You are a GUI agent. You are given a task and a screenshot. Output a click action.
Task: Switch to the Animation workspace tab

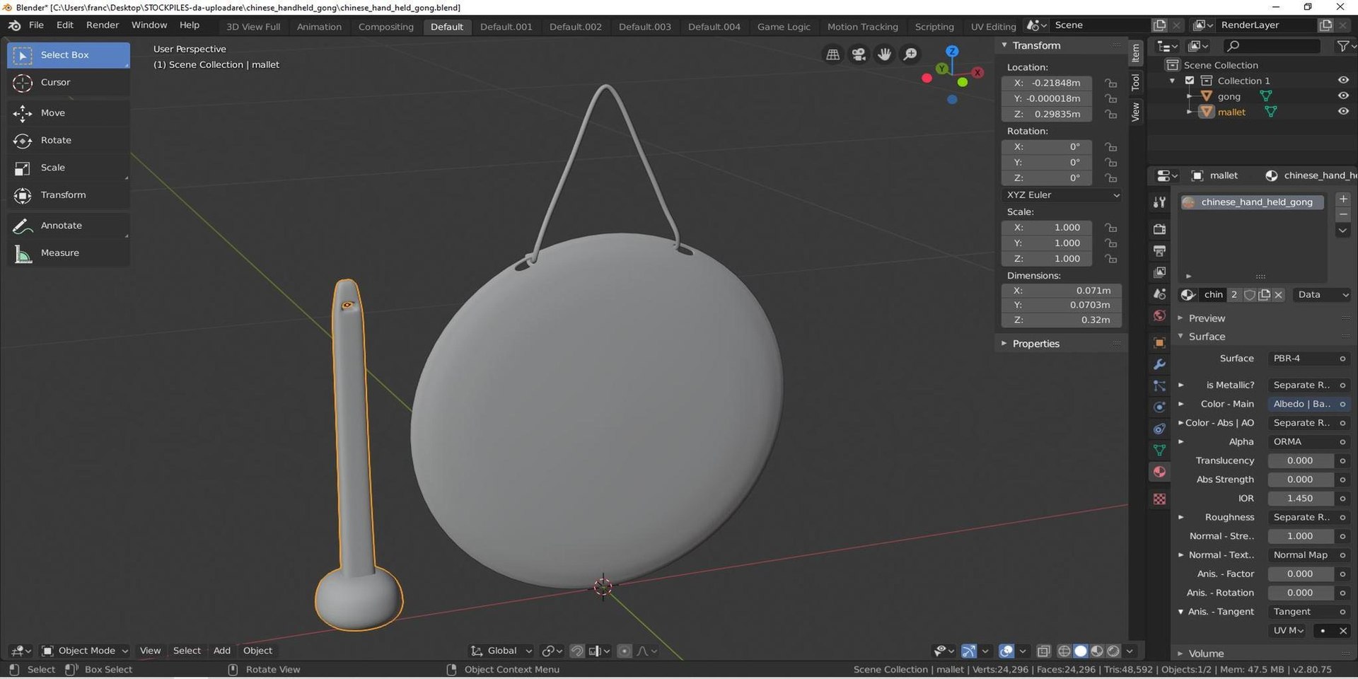(x=319, y=27)
